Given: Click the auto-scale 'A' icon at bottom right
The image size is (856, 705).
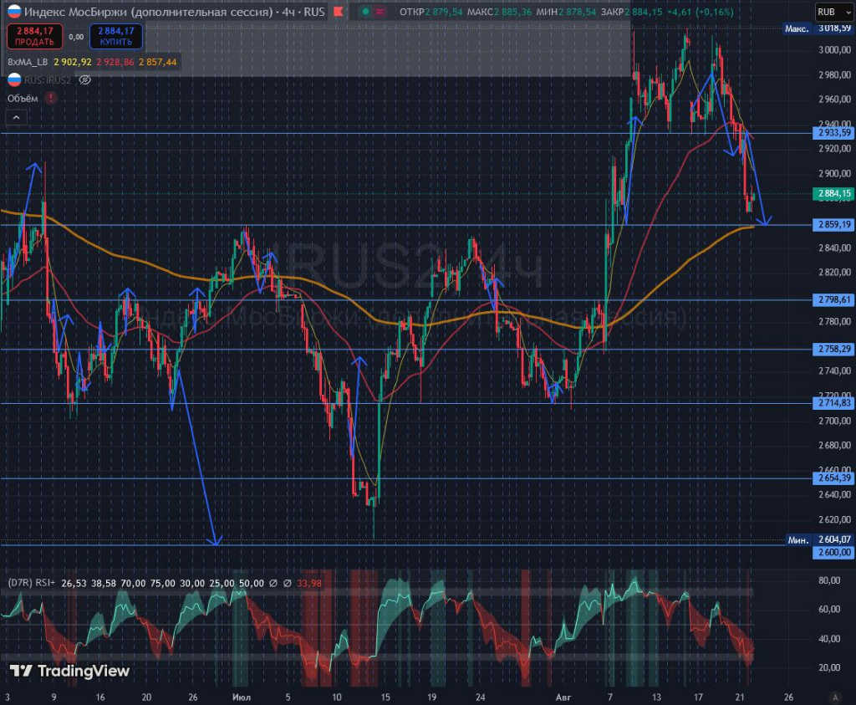Looking at the screenshot, I should [x=834, y=697].
